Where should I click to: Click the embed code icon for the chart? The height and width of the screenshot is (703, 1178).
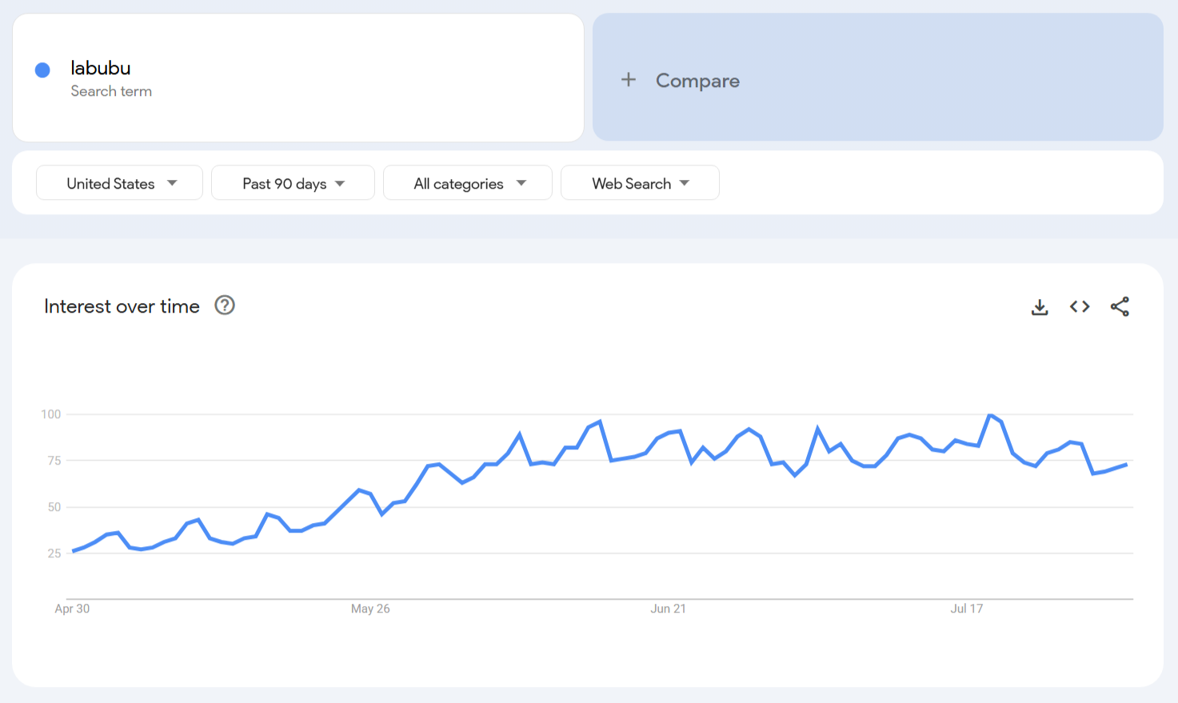[1079, 306]
